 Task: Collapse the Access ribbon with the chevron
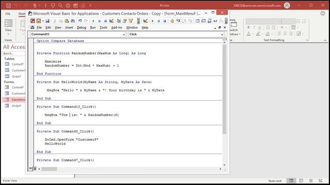(325, 40)
